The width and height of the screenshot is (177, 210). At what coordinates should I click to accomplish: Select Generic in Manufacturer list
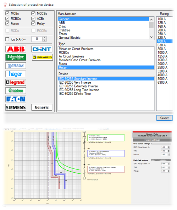[x=104, y=19]
